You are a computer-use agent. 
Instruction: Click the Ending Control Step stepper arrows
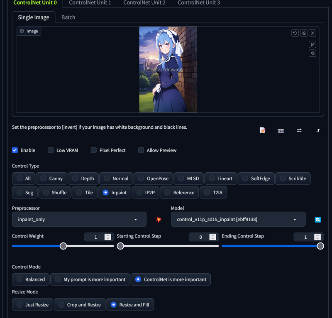(317, 237)
